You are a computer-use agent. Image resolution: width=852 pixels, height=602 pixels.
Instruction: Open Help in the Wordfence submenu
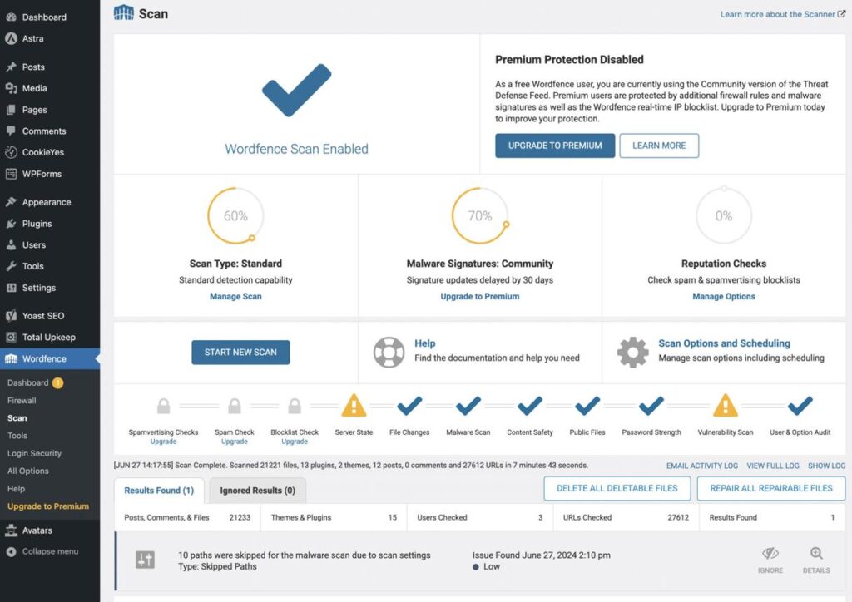click(x=17, y=488)
